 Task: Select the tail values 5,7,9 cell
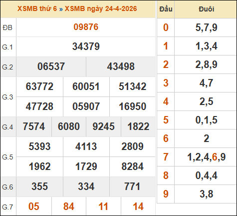(206, 27)
